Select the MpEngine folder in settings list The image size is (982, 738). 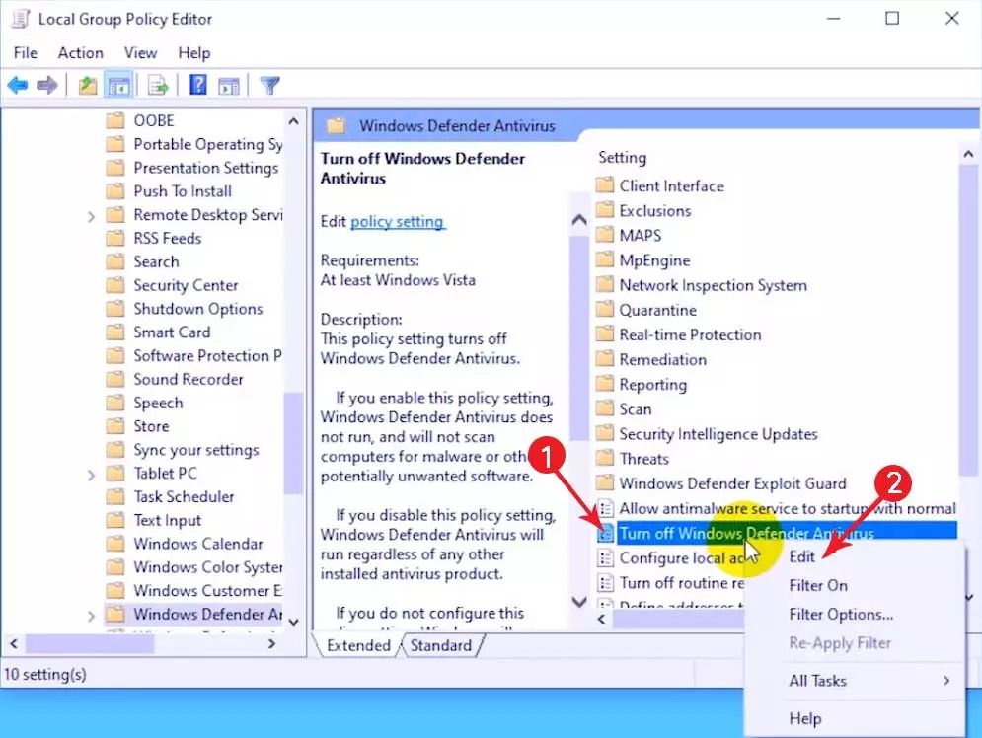click(x=654, y=259)
